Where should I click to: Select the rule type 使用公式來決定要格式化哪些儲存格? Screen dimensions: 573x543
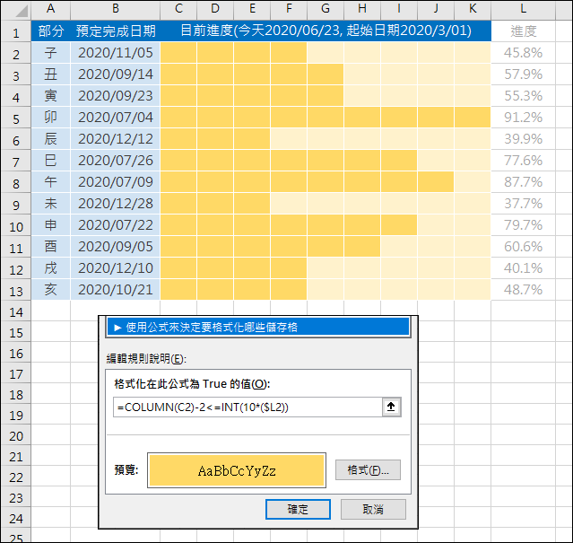258,327
